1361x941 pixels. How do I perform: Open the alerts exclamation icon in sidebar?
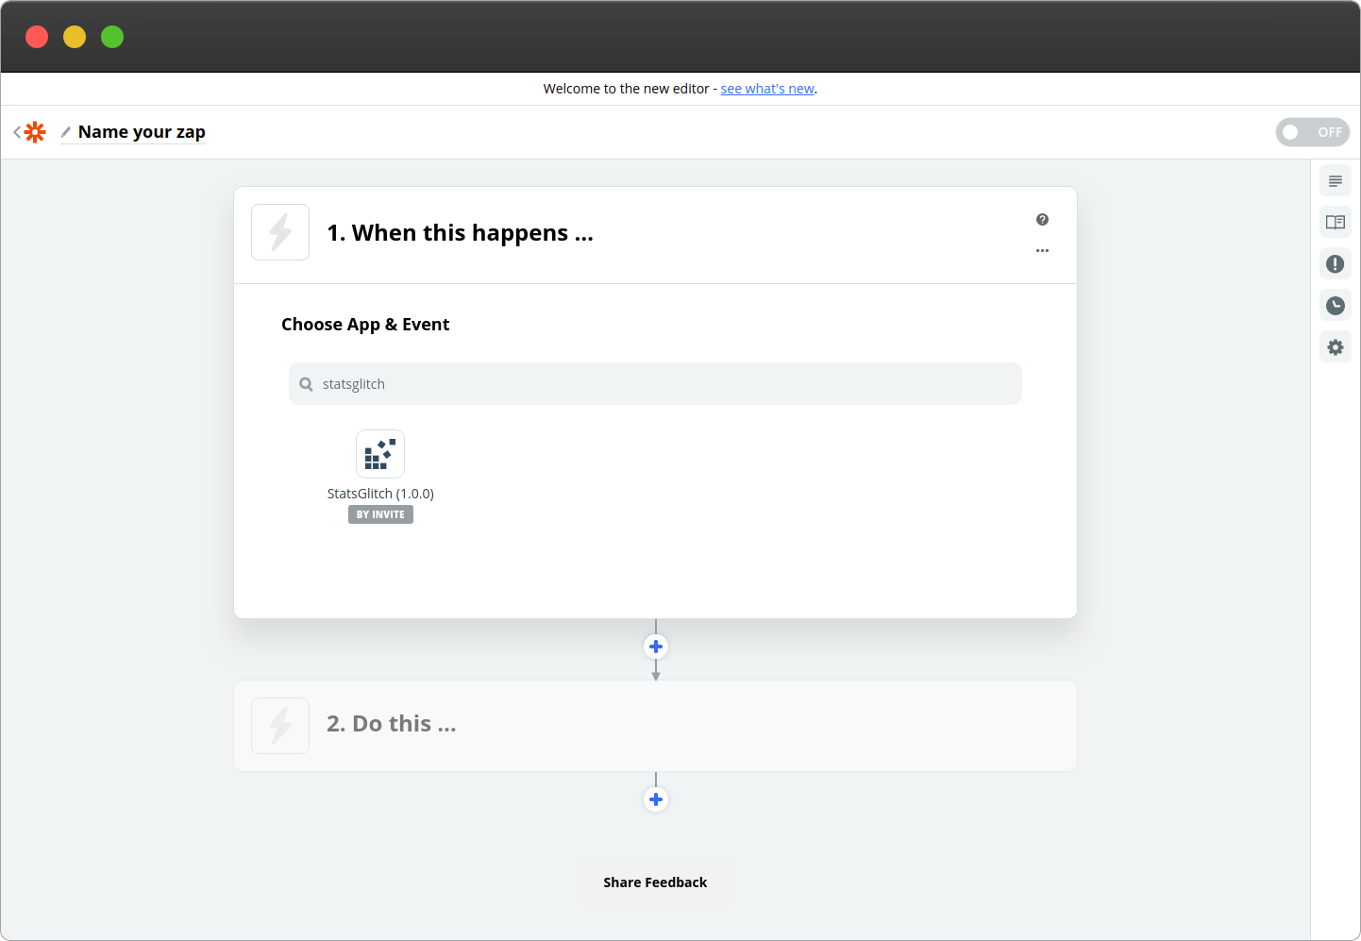pyautogui.click(x=1336, y=264)
